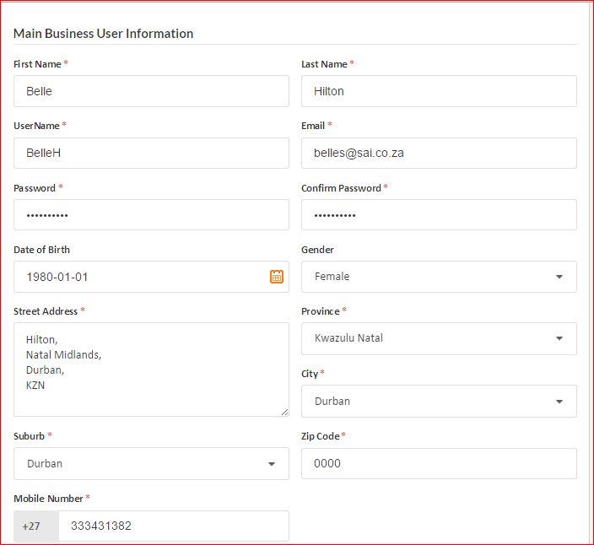Click the Gender label text
The image size is (594, 545).
pyautogui.click(x=317, y=250)
